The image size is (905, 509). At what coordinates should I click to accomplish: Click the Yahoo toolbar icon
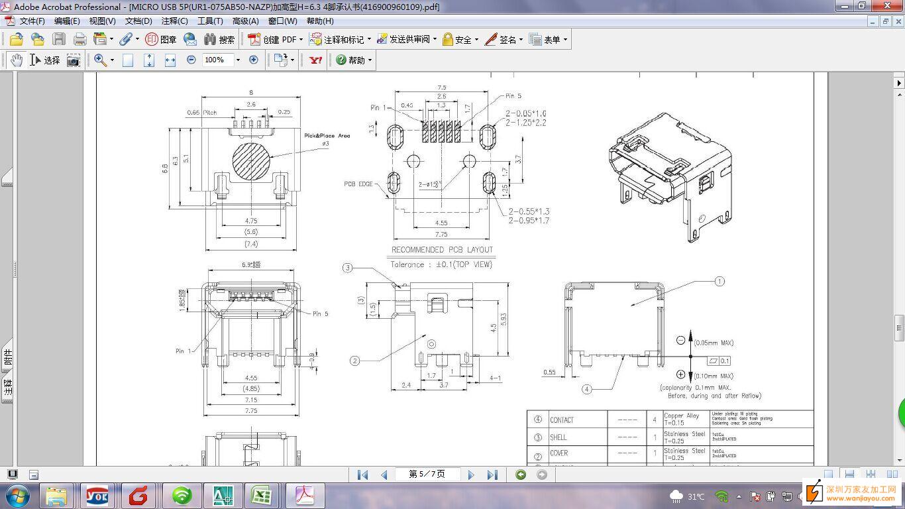click(316, 60)
